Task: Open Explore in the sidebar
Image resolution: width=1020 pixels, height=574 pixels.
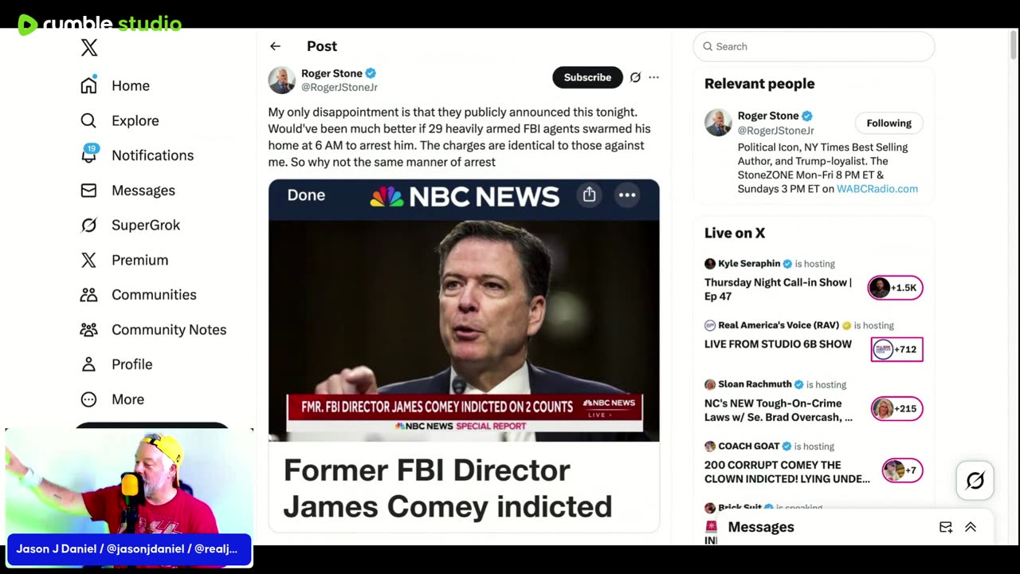Action: click(x=135, y=120)
